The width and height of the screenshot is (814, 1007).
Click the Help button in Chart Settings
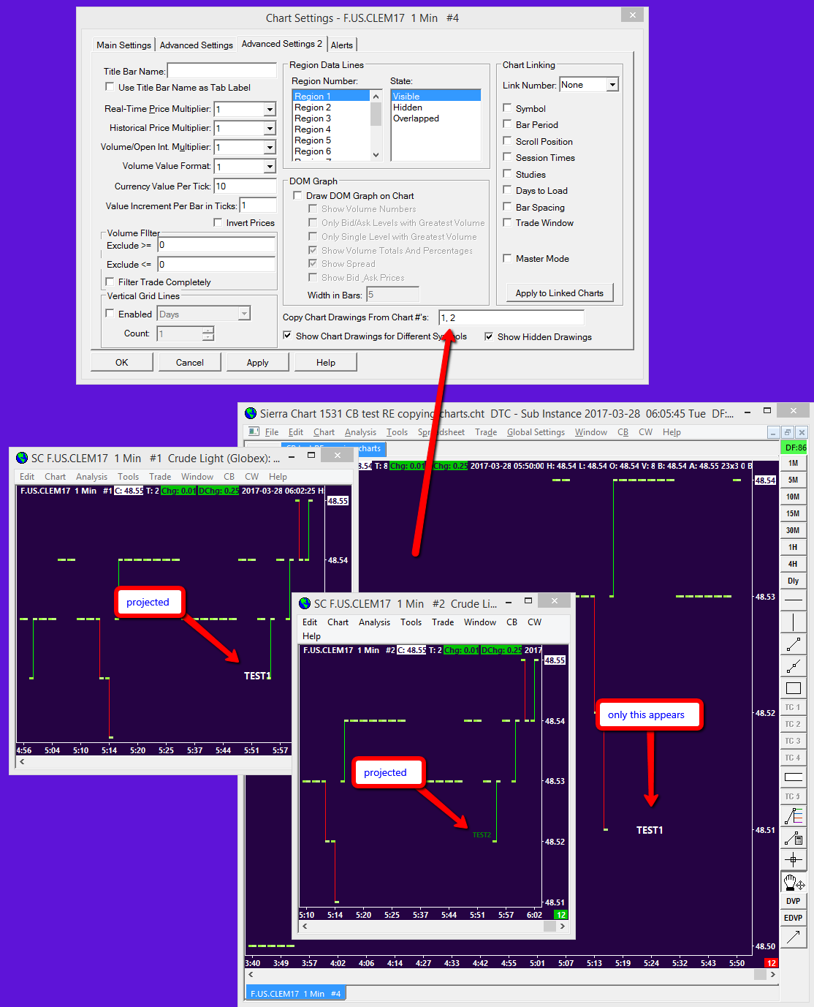[326, 362]
